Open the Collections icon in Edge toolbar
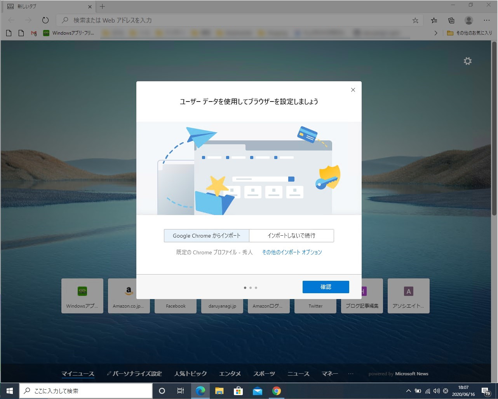 coord(451,20)
